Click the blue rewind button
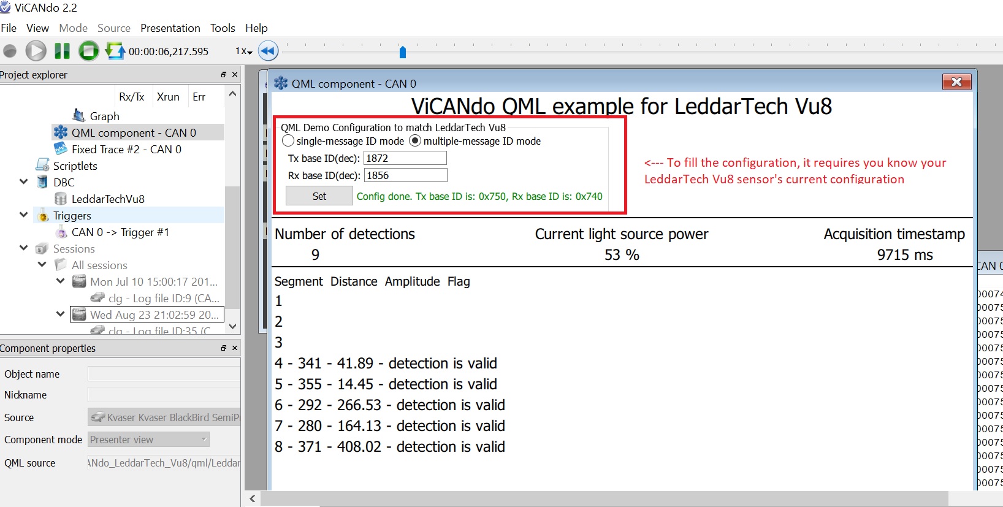Image resolution: width=1003 pixels, height=507 pixels. 268,51
